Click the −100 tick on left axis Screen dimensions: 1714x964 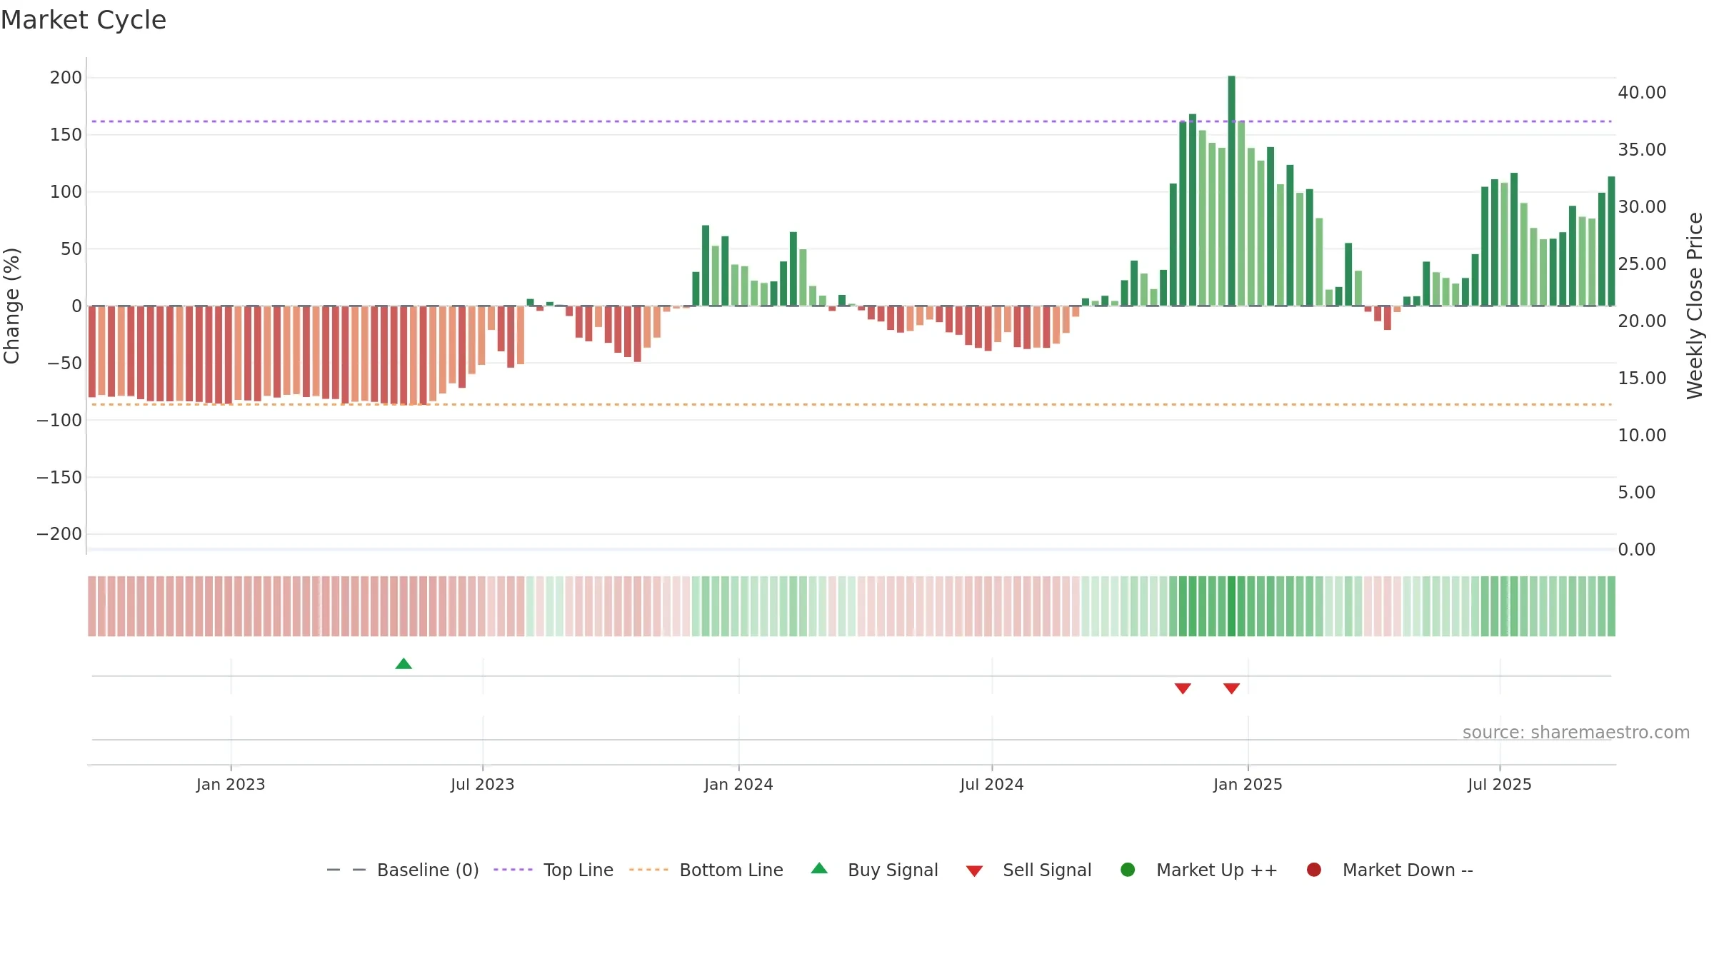pyautogui.click(x=59, y=420)
